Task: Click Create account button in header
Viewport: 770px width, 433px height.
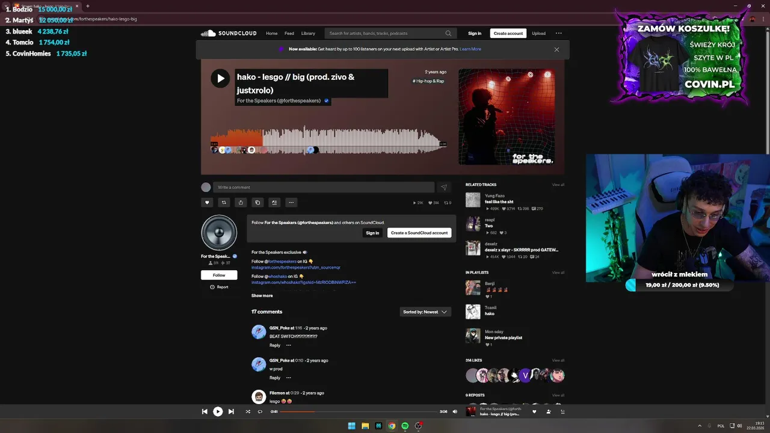Action: point(508,33)
